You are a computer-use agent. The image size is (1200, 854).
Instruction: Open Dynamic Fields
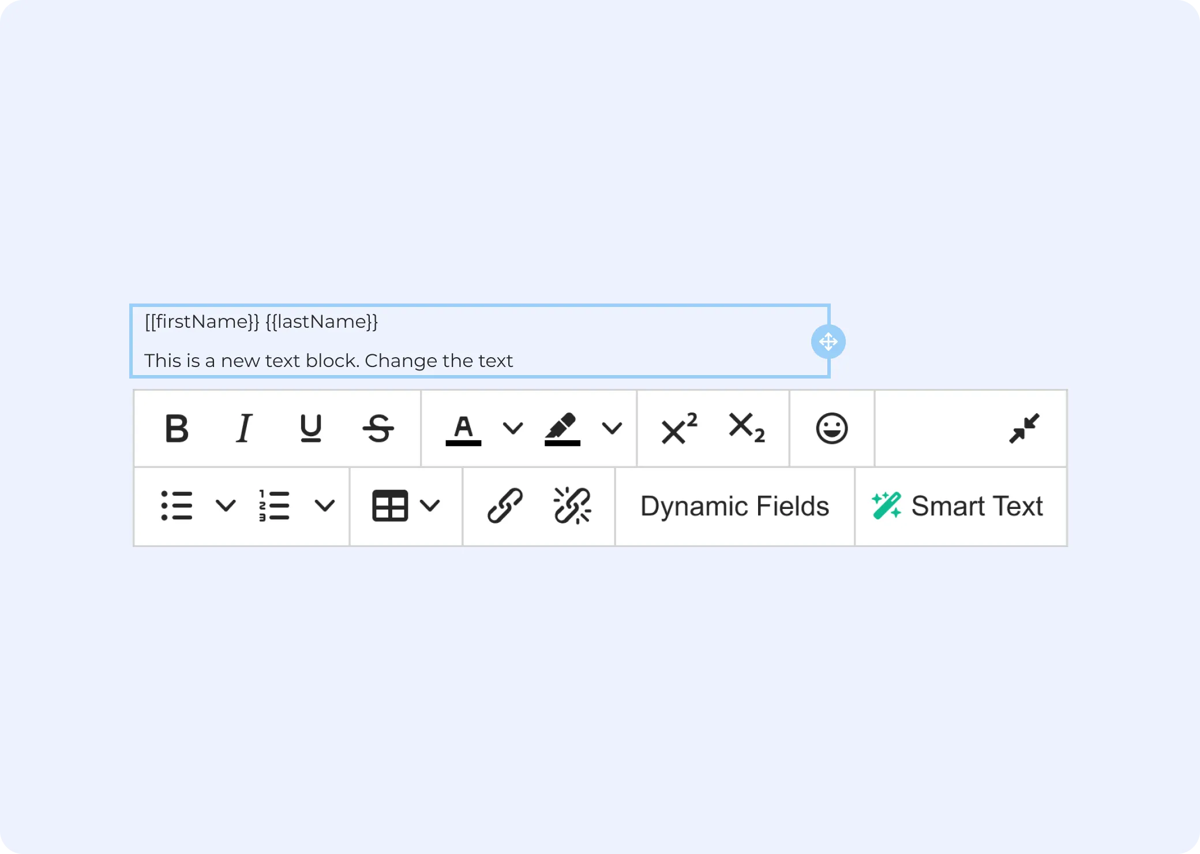[735, 507]
